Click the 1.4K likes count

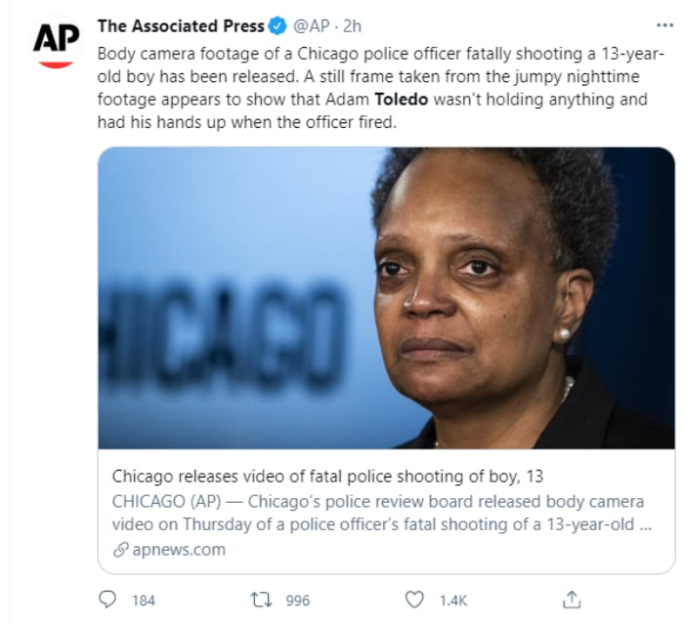pyautogui.click(x=453, y=601)
